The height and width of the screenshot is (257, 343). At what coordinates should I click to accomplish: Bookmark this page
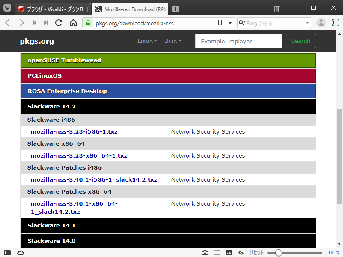[x=220, y=23]
